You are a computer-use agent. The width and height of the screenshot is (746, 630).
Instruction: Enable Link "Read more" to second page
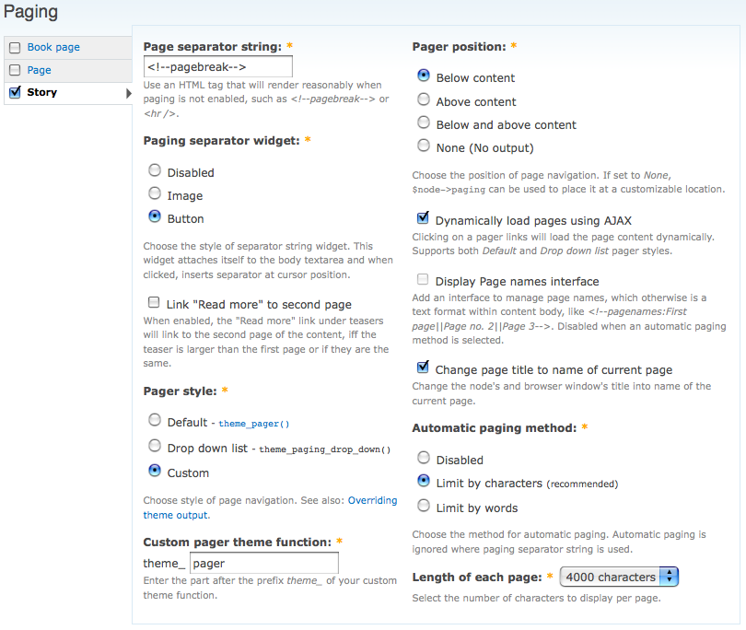pos(154,303)
